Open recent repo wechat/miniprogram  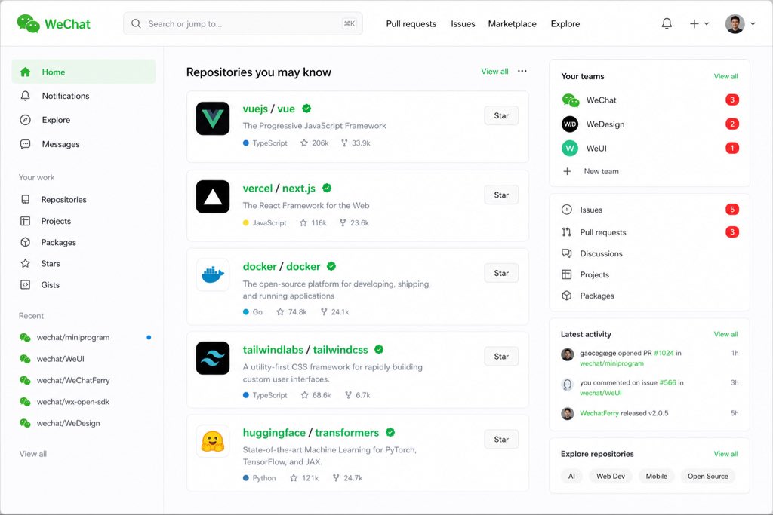[73, 337]
